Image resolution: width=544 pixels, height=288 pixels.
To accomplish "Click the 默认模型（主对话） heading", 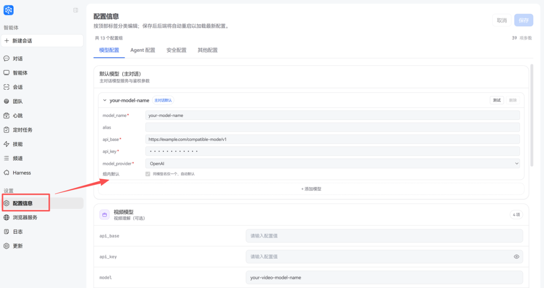I will pyautogui.click(x=120, y=74).
